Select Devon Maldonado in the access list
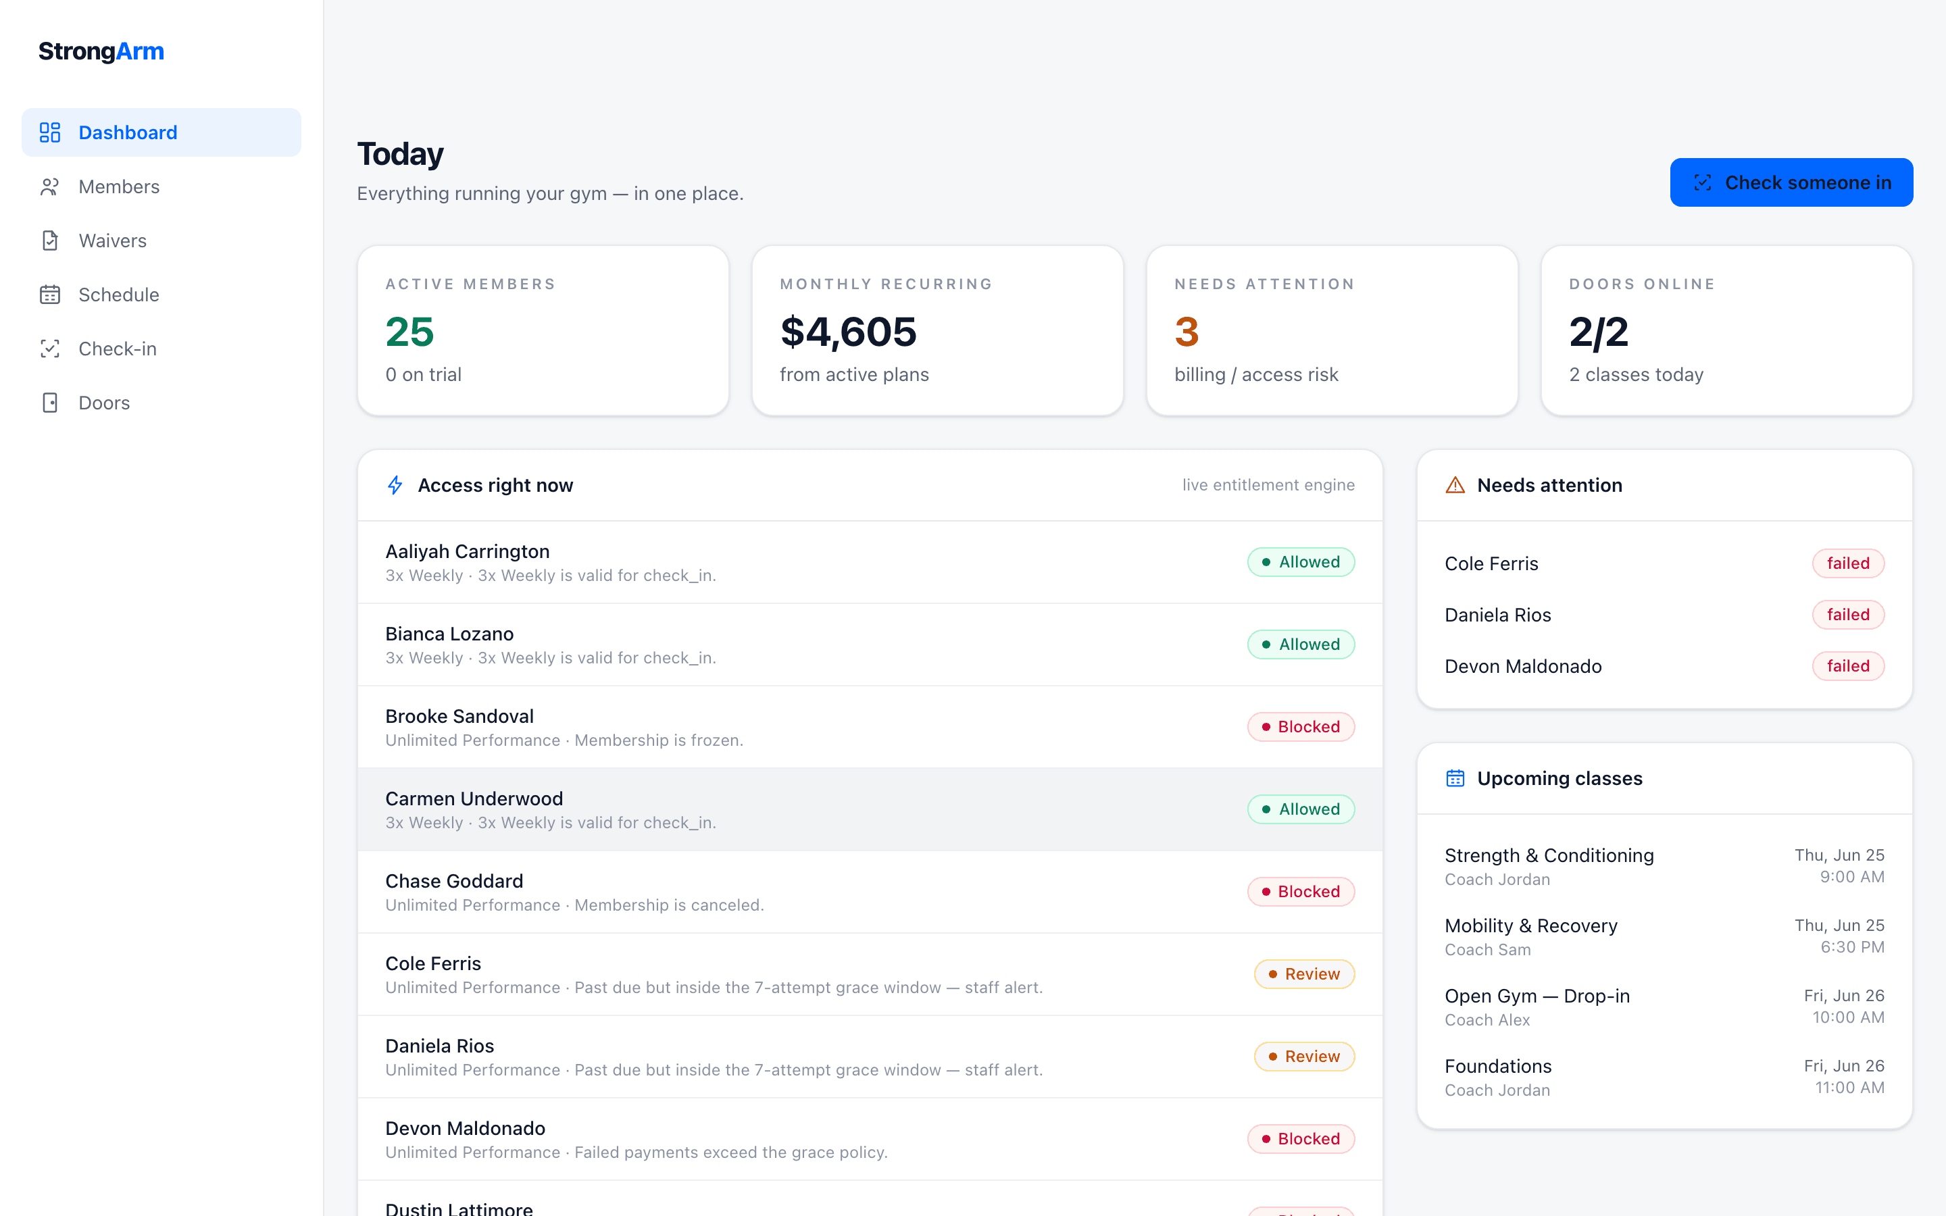 point(870,1140)
